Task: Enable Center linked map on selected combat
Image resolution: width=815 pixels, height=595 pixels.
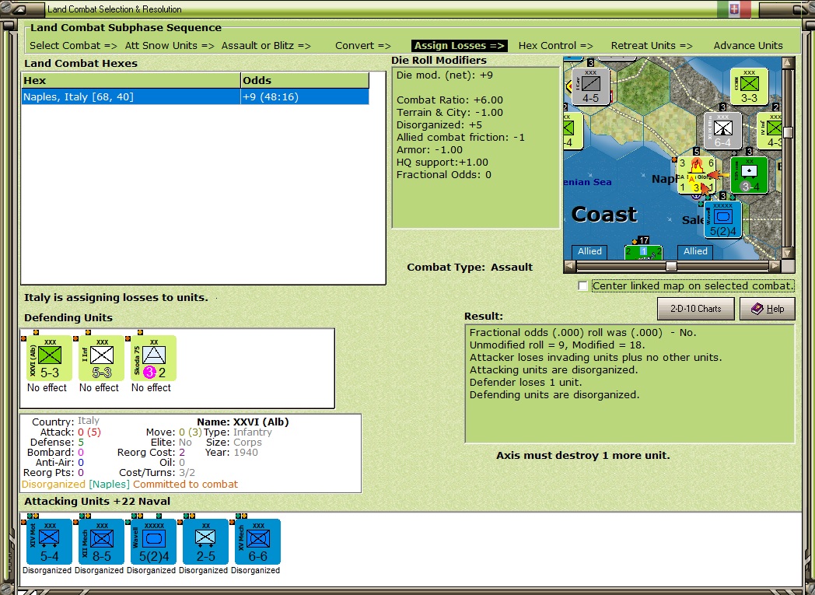Action: click(x=583, y=285)
